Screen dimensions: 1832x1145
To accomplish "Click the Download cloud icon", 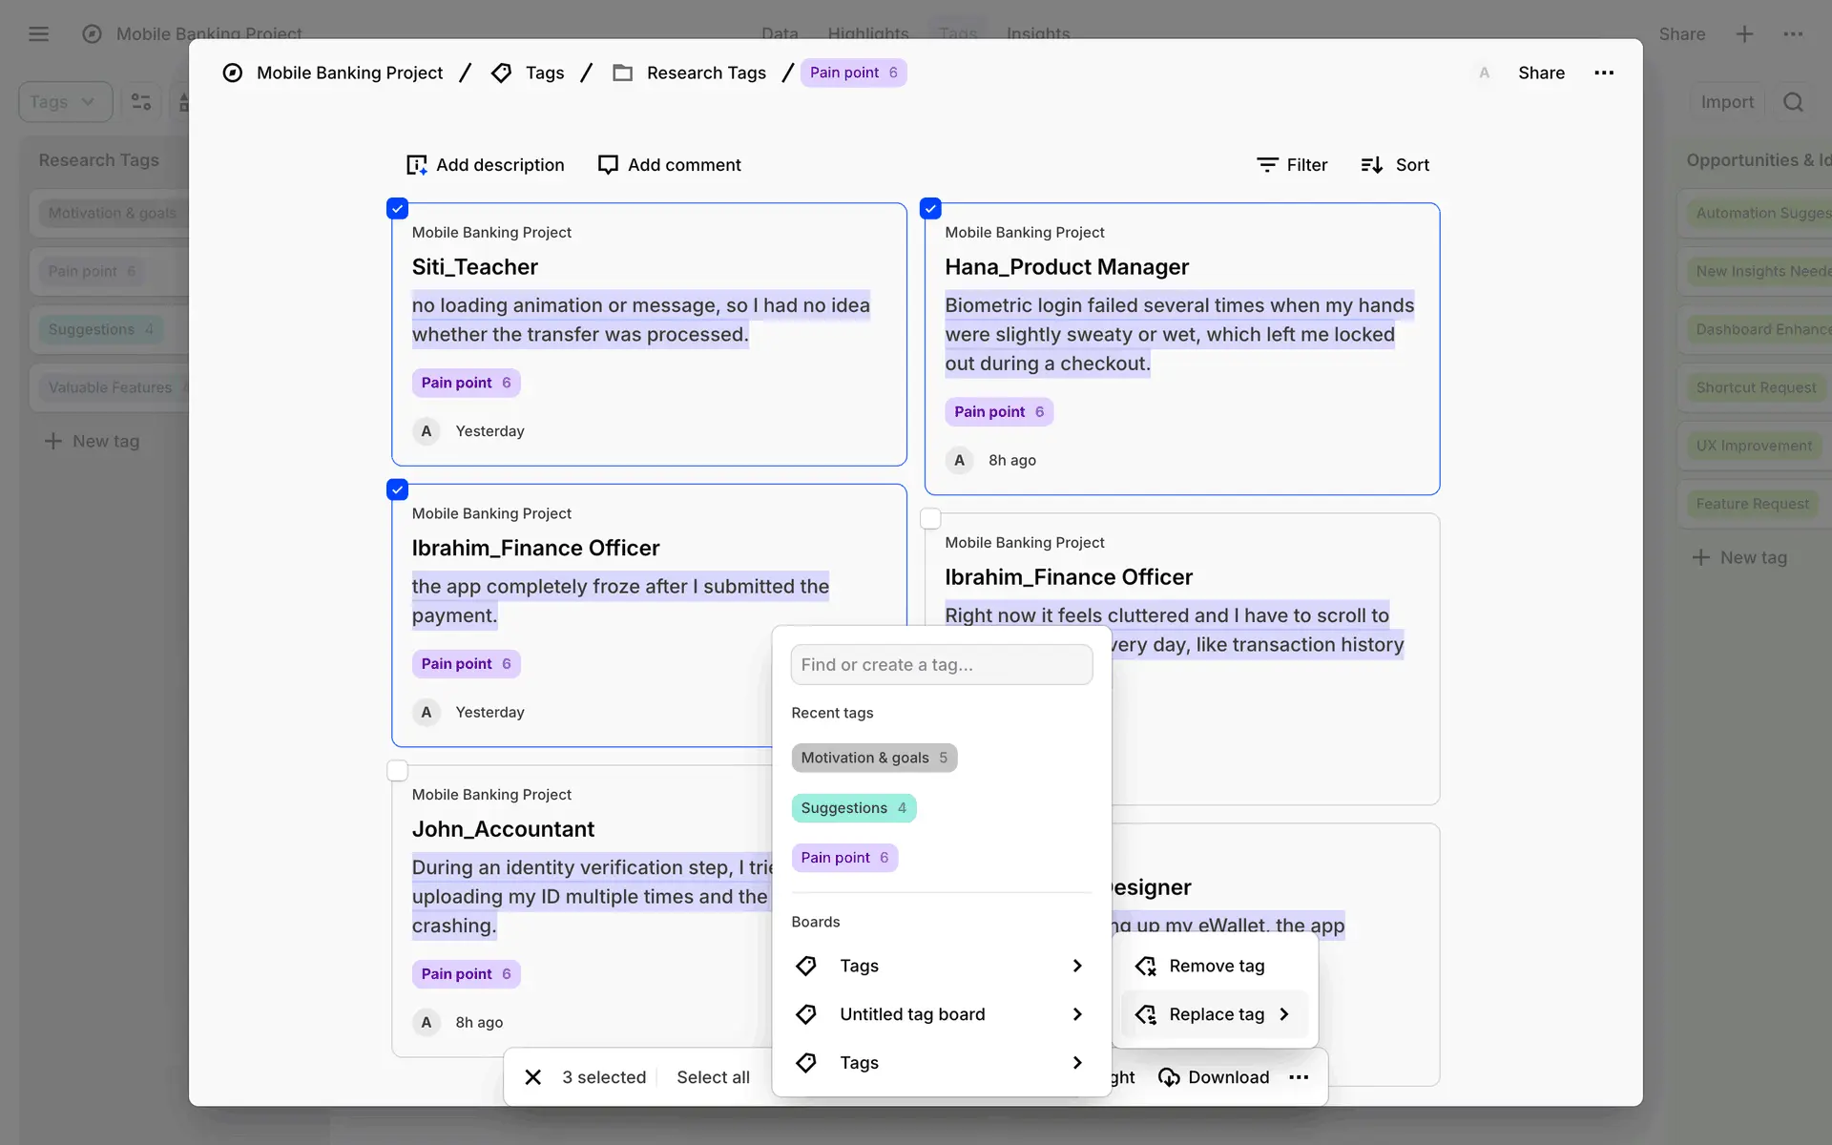I will pos(1169,1077).
